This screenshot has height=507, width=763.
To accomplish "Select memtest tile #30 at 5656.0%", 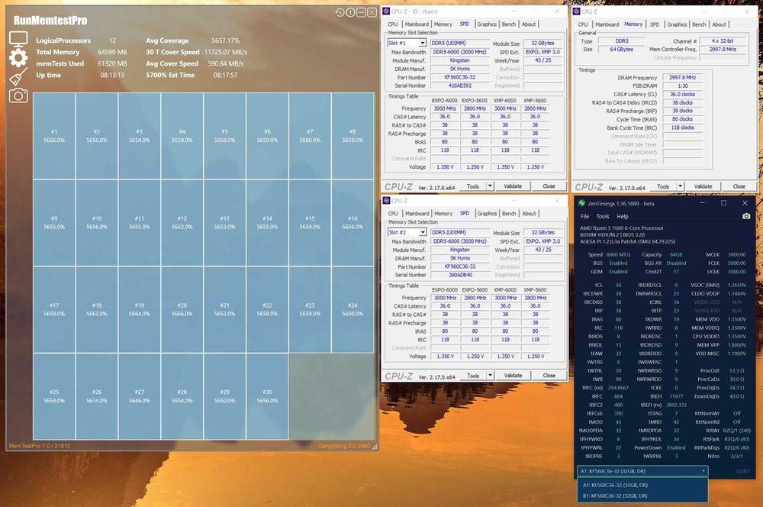I will (267, 396).
